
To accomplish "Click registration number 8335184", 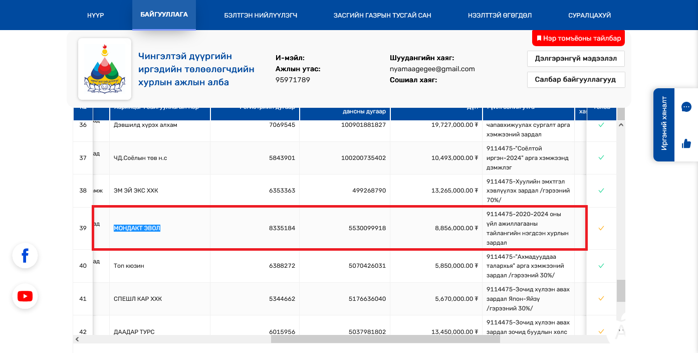I will (x=282, y=228).
